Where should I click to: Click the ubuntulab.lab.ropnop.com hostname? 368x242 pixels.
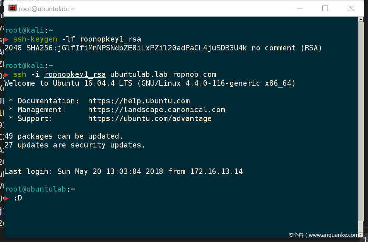[163, 74]
